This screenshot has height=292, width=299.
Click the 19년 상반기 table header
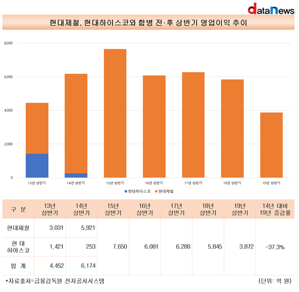point(240,209)
